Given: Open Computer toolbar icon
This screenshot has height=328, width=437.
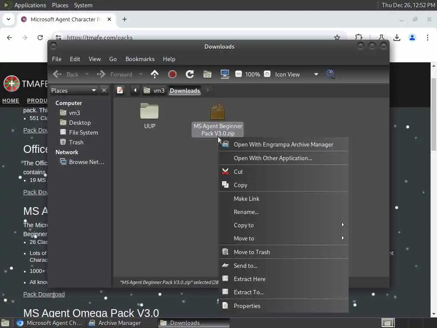Looking at the screenshot, I should pos(224,74).
